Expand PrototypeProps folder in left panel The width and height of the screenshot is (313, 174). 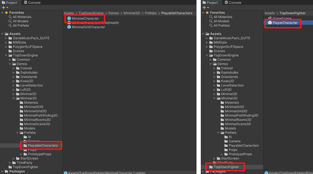click(21, 154)
